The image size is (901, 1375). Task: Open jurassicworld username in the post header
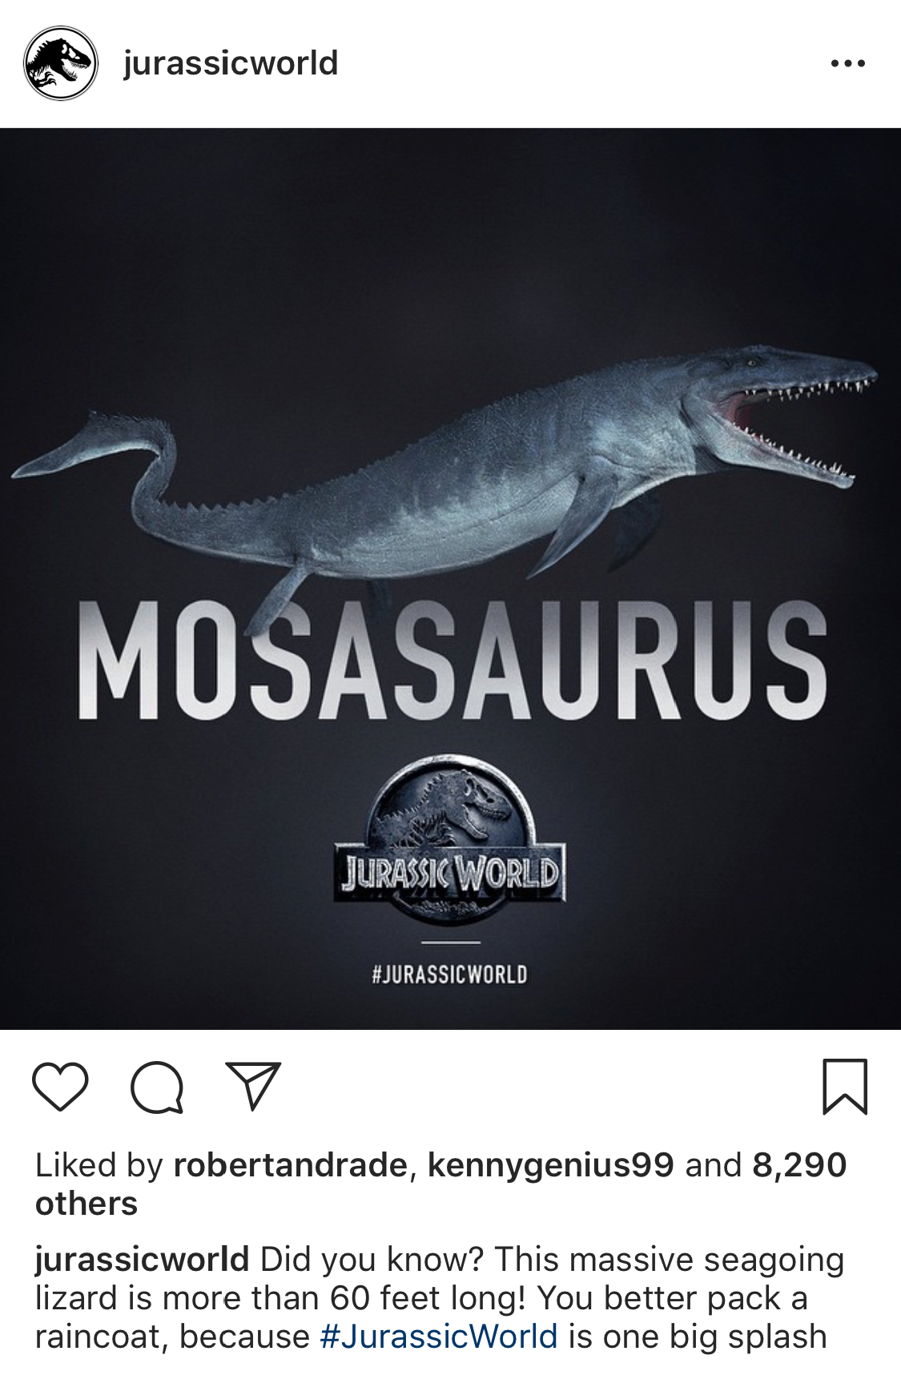pyautogui.click(x=231, y=63)
